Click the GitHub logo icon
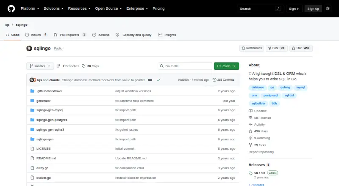 [11, 8]
